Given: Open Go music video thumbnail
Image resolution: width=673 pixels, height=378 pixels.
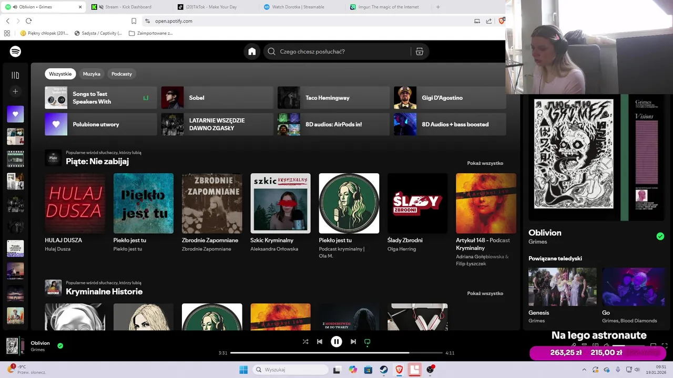Looking at the screenshot, I should [x=634, y=287].
